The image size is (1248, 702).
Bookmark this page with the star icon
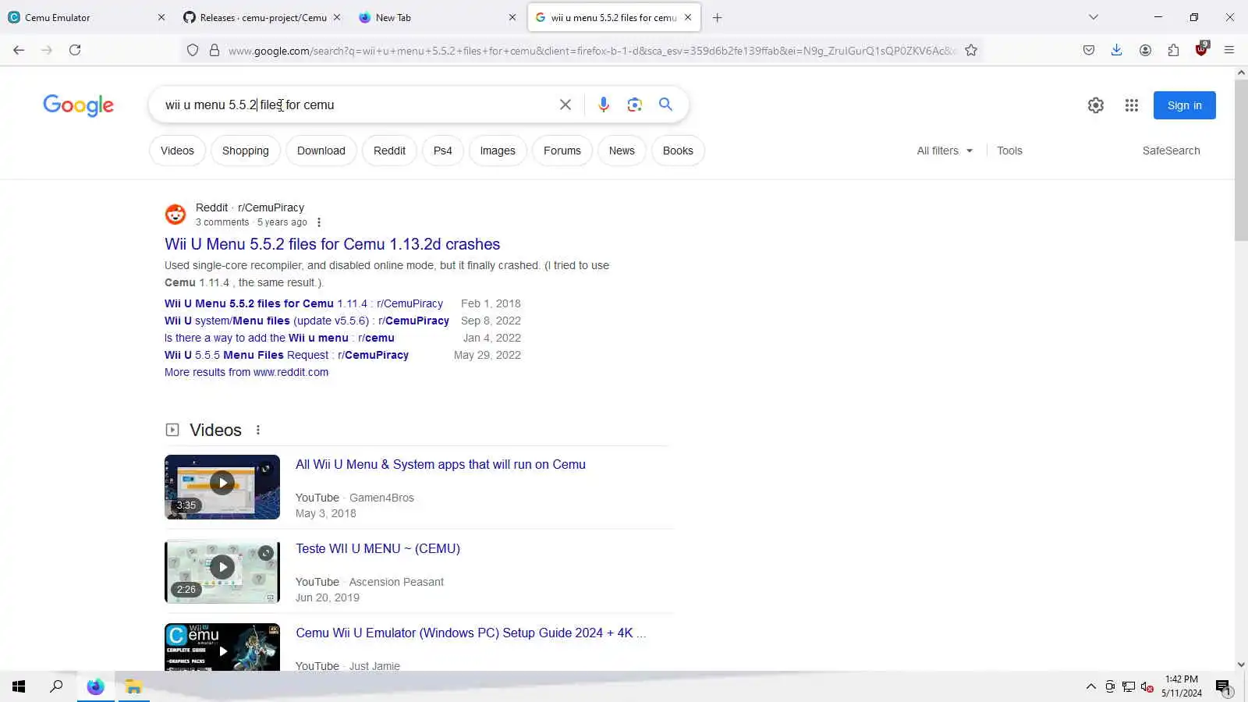(971, 51)
